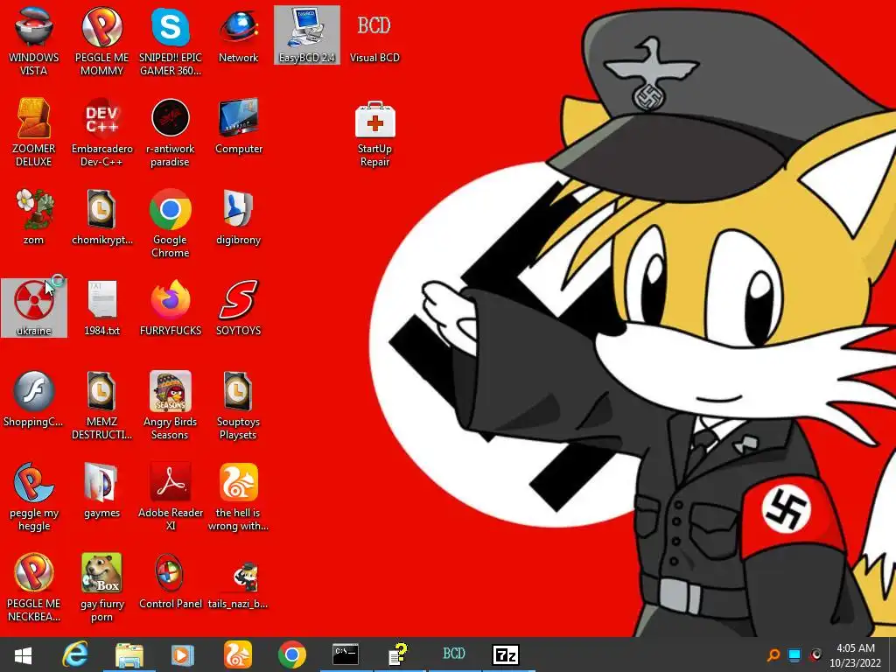Viewport: 896px width, 672px height.
Task: Open the Start menu button
Action: (x=23, y=654)
